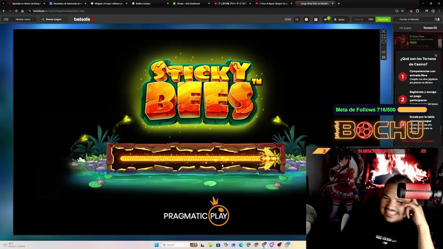Click the browser back arrow

point(4,11)
